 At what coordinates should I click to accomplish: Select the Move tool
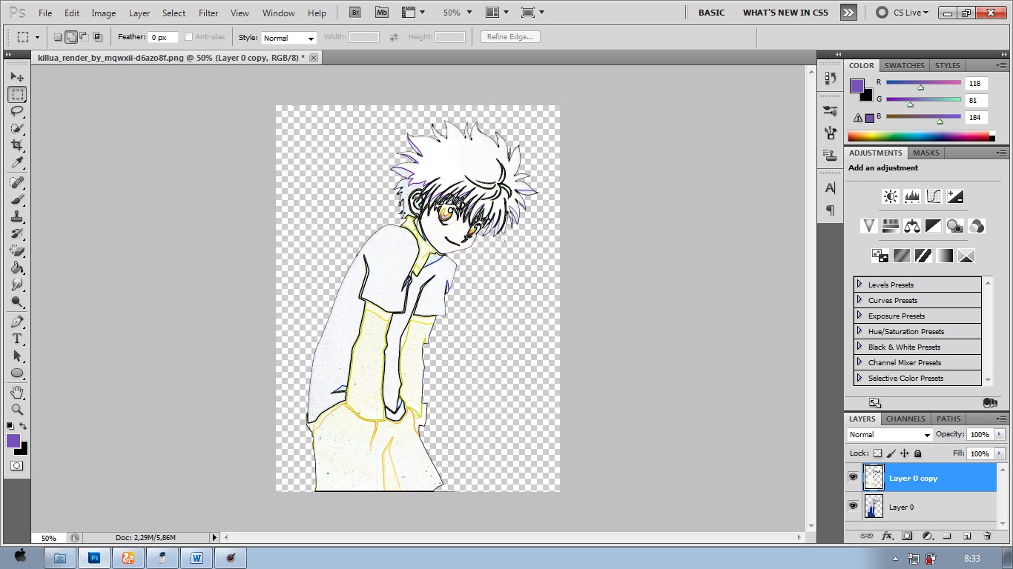(x=17, y=77)
